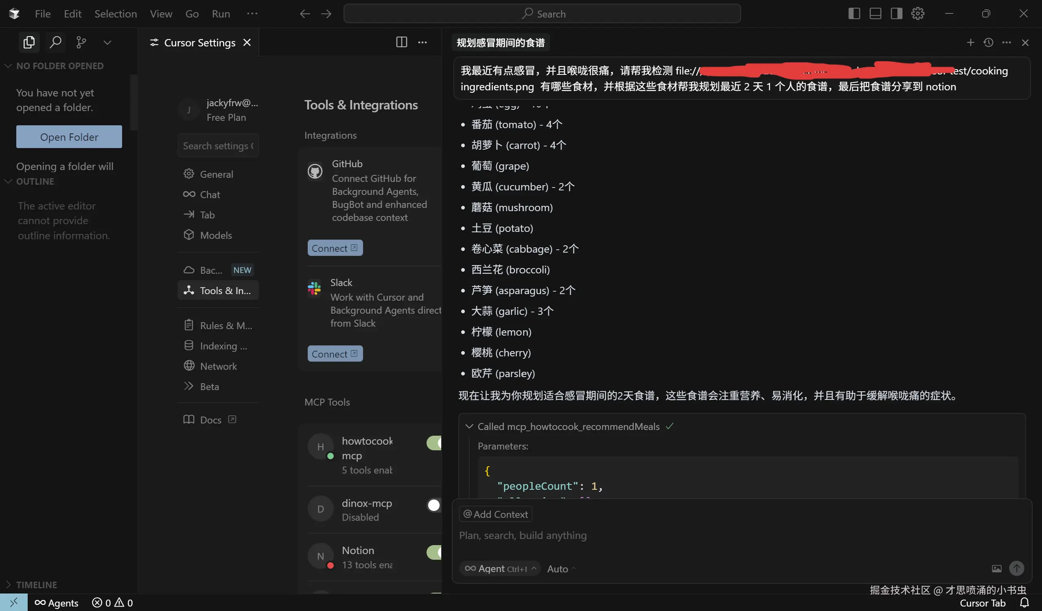Open chat history clock icon
This screenshot has width=1042, height=611.
coord(988,43)
